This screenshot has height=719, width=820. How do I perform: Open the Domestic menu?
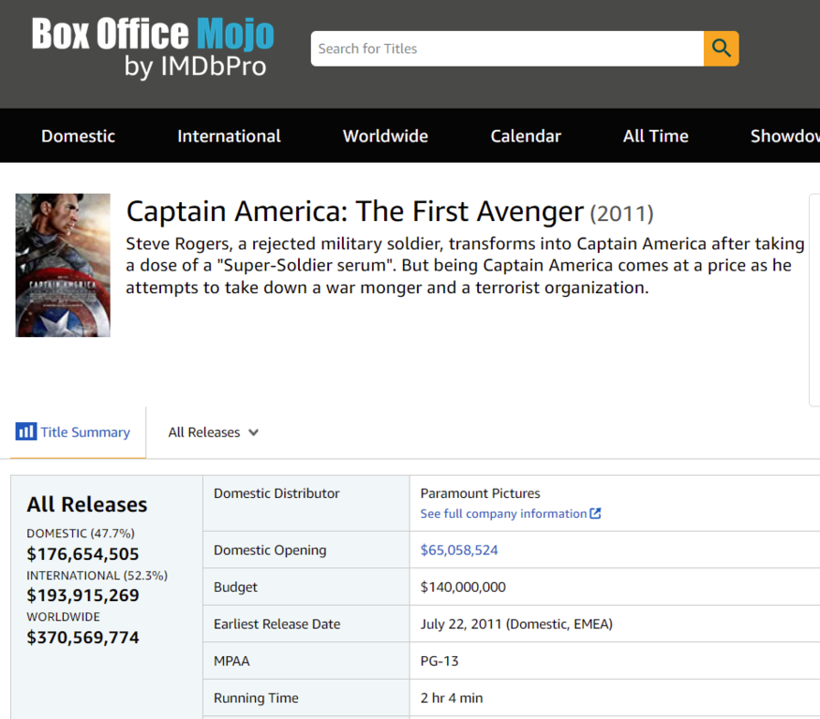[x=78, y=136]
